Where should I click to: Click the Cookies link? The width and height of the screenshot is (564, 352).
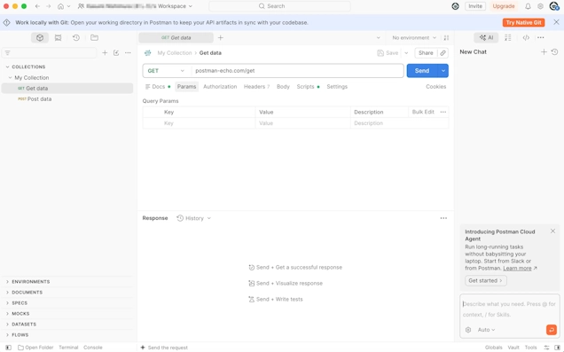(x=436, y=87)
